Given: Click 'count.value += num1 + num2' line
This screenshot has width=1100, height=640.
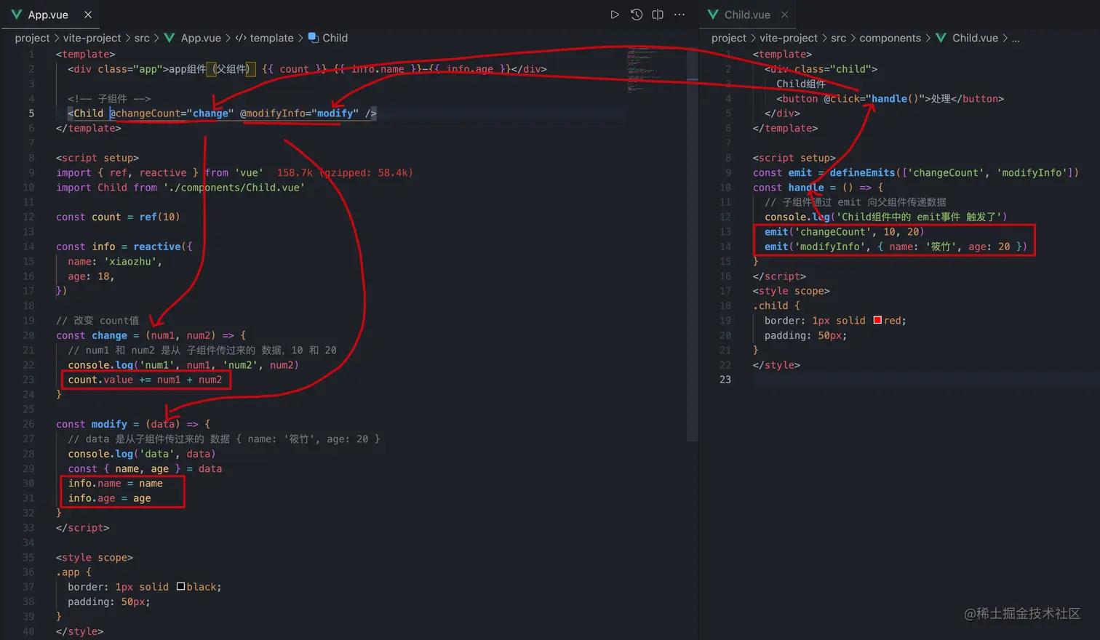Looking at the screenshot, I should (x=145, y=380).
